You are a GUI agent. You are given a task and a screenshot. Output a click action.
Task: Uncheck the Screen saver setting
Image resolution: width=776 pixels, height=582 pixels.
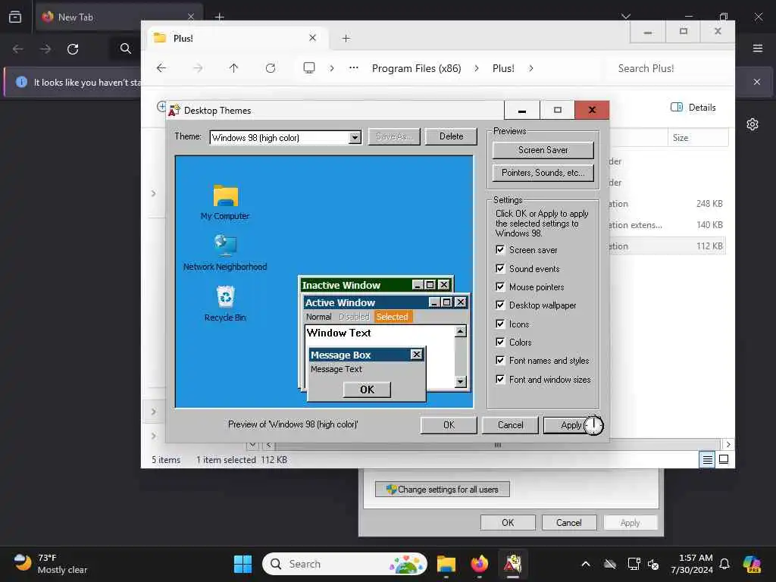tap(500, 249)
